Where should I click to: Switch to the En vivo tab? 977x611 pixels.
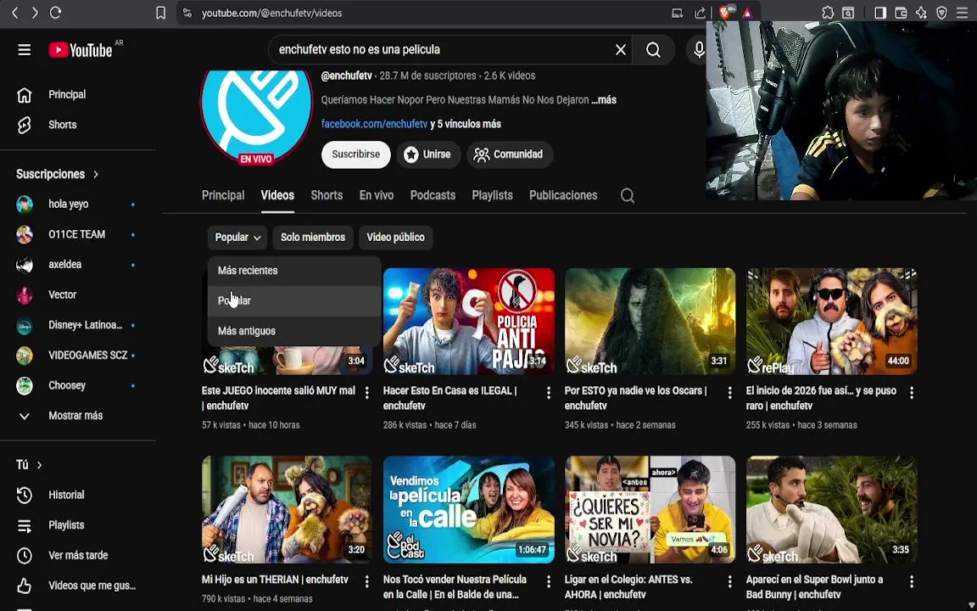coord(377,196)
